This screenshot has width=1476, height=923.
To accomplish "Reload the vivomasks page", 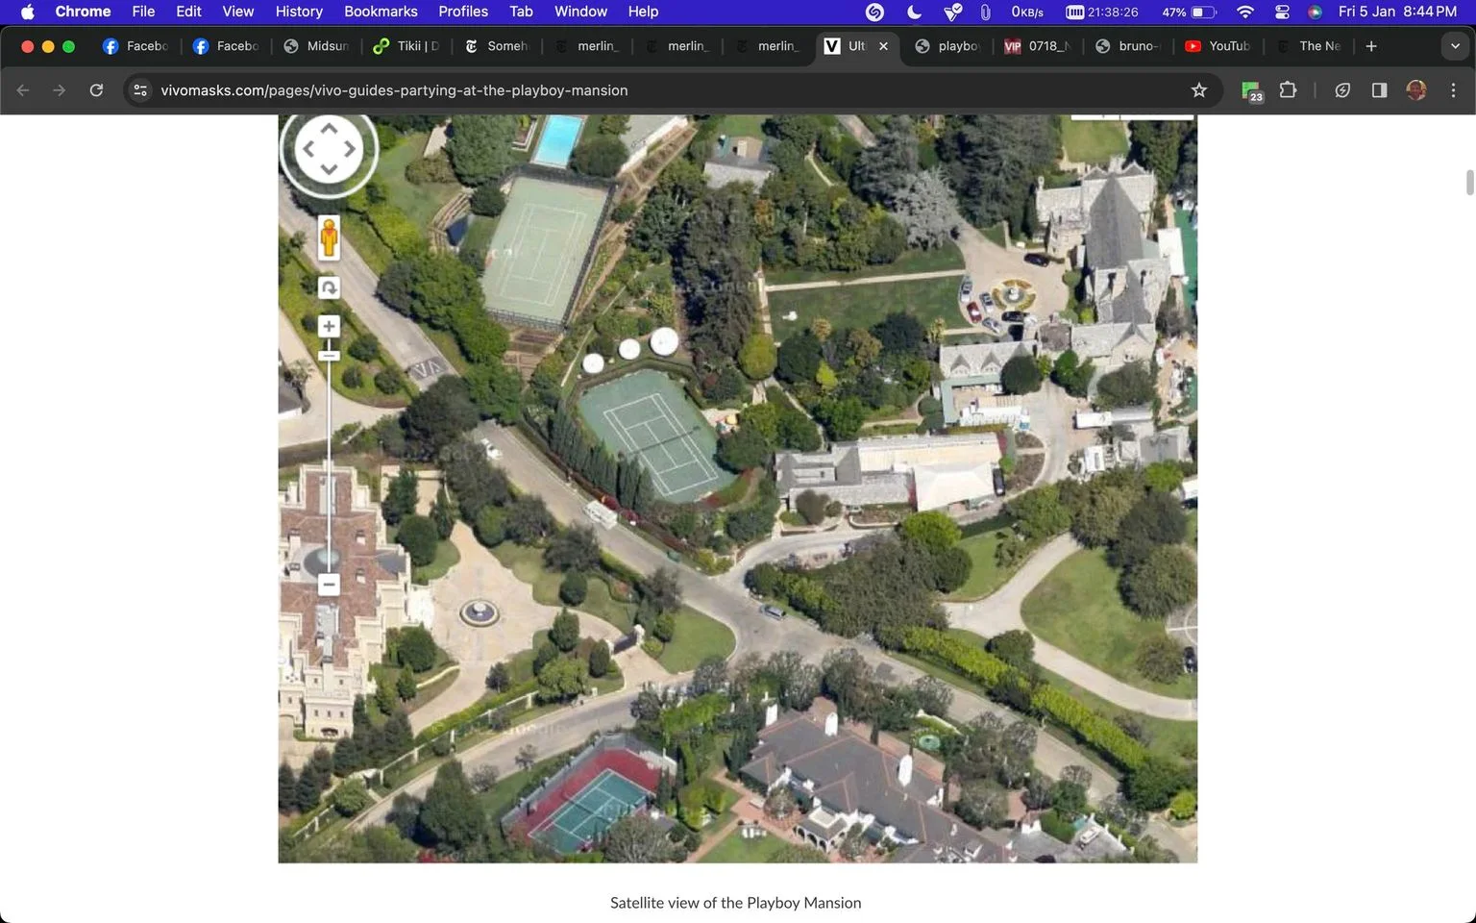I will (96, 90).
